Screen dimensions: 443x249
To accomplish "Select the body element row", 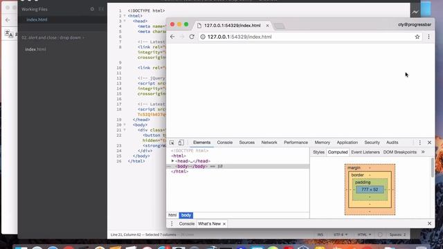I will 238,166.
